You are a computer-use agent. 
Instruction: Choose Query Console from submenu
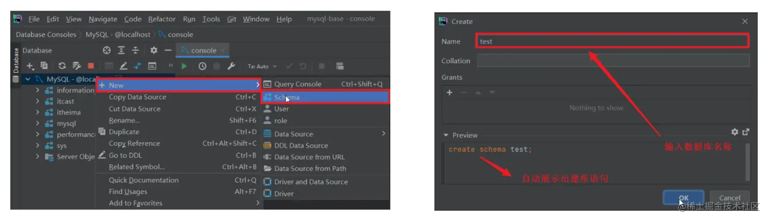pos(325,84)
